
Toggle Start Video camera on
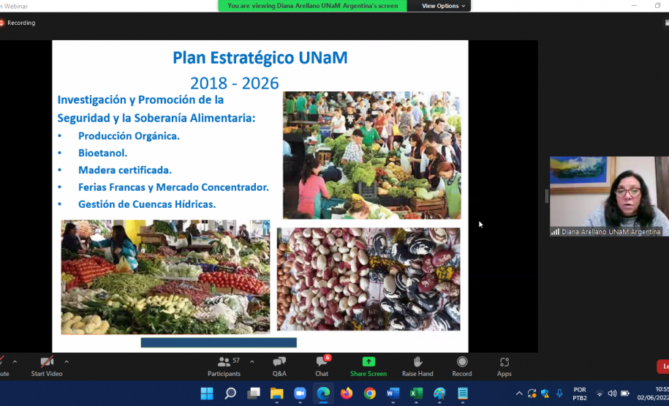click(x=47, y=366)
